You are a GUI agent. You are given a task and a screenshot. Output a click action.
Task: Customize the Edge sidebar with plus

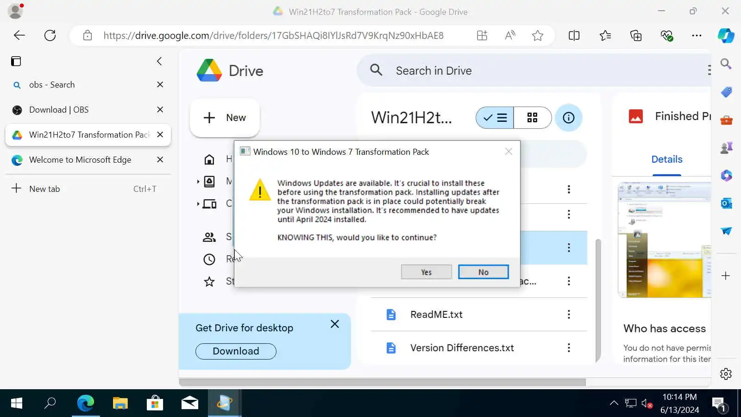[x=726, y=276]
